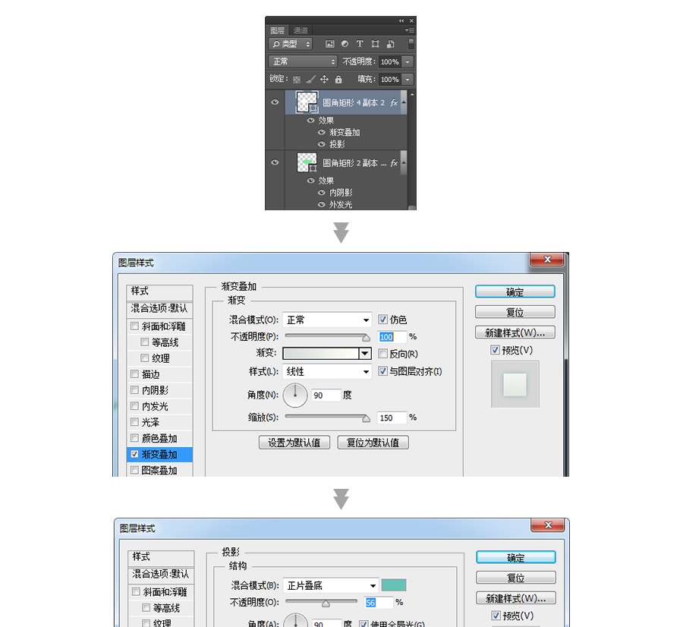Screen dimensions: 683x627
Task: Hide the 圆角矩形 4 副本 2 layer
Action: [275, 102]
